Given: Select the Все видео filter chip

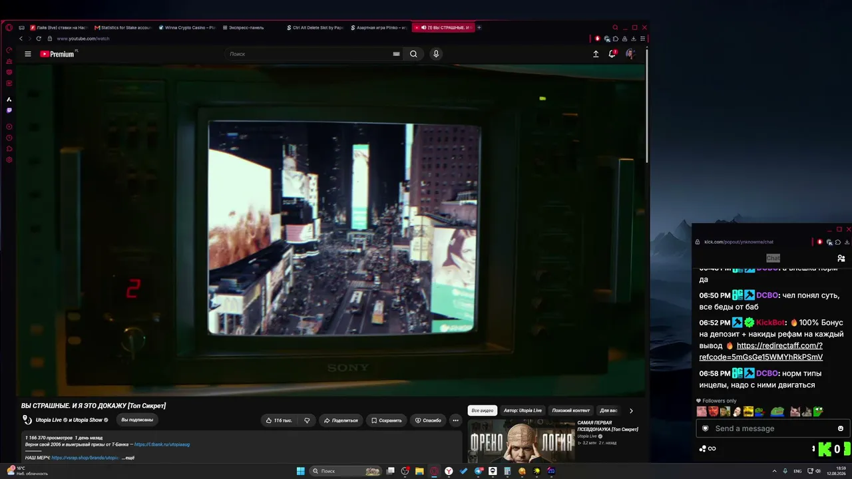Looking at the screenshot, I should coord(483,410).
